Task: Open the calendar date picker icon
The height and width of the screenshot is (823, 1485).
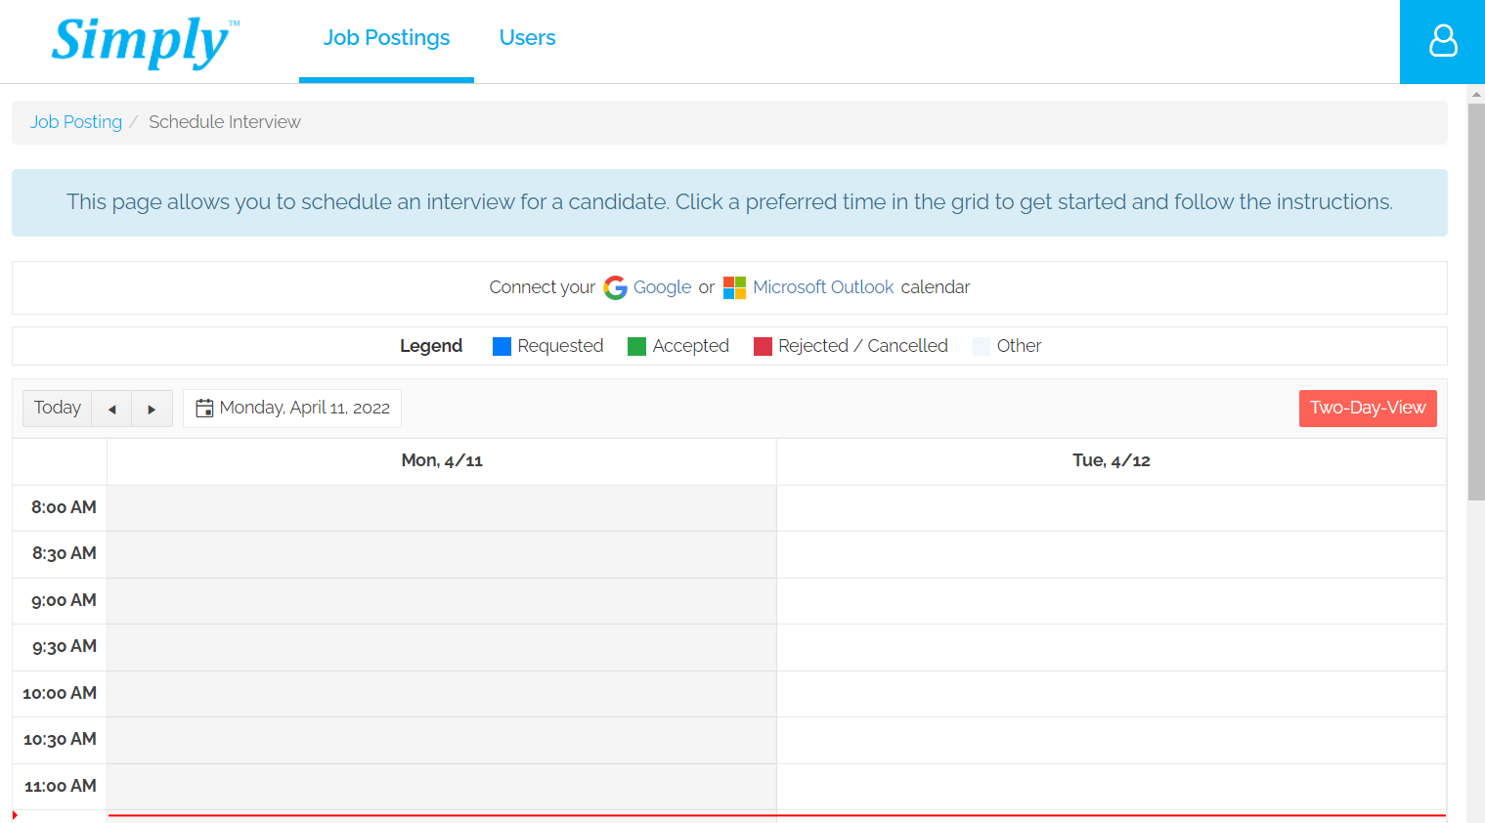Action: [x=204, y=408]
